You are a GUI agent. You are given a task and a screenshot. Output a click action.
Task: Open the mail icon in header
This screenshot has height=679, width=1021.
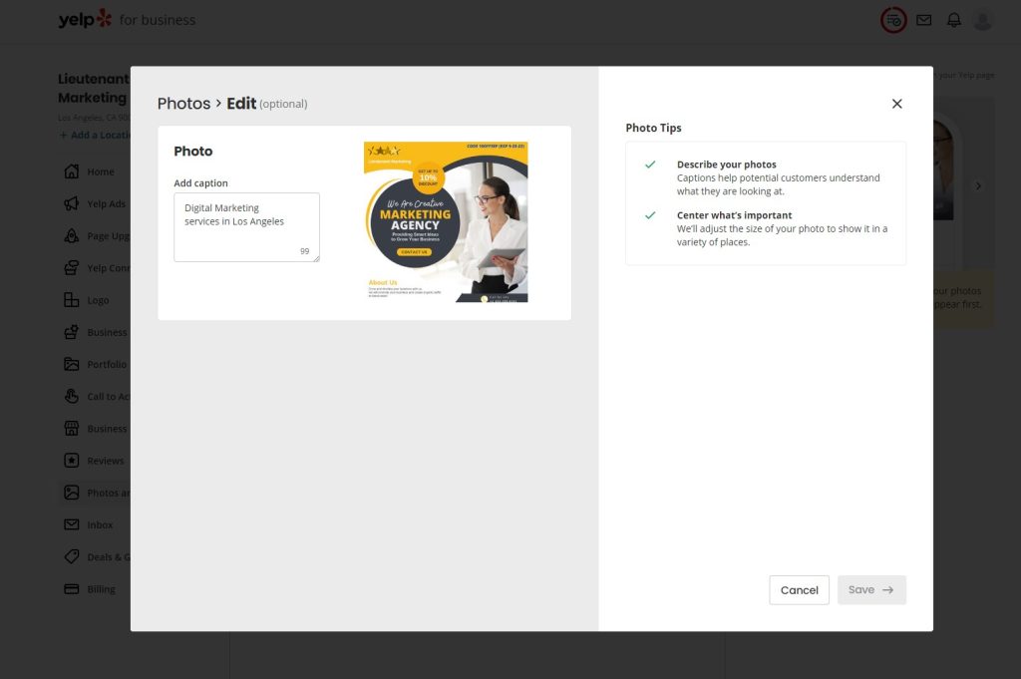924,20
